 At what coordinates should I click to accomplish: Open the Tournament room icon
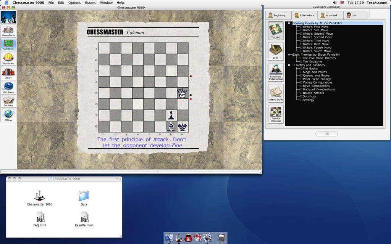click(8, 59)
